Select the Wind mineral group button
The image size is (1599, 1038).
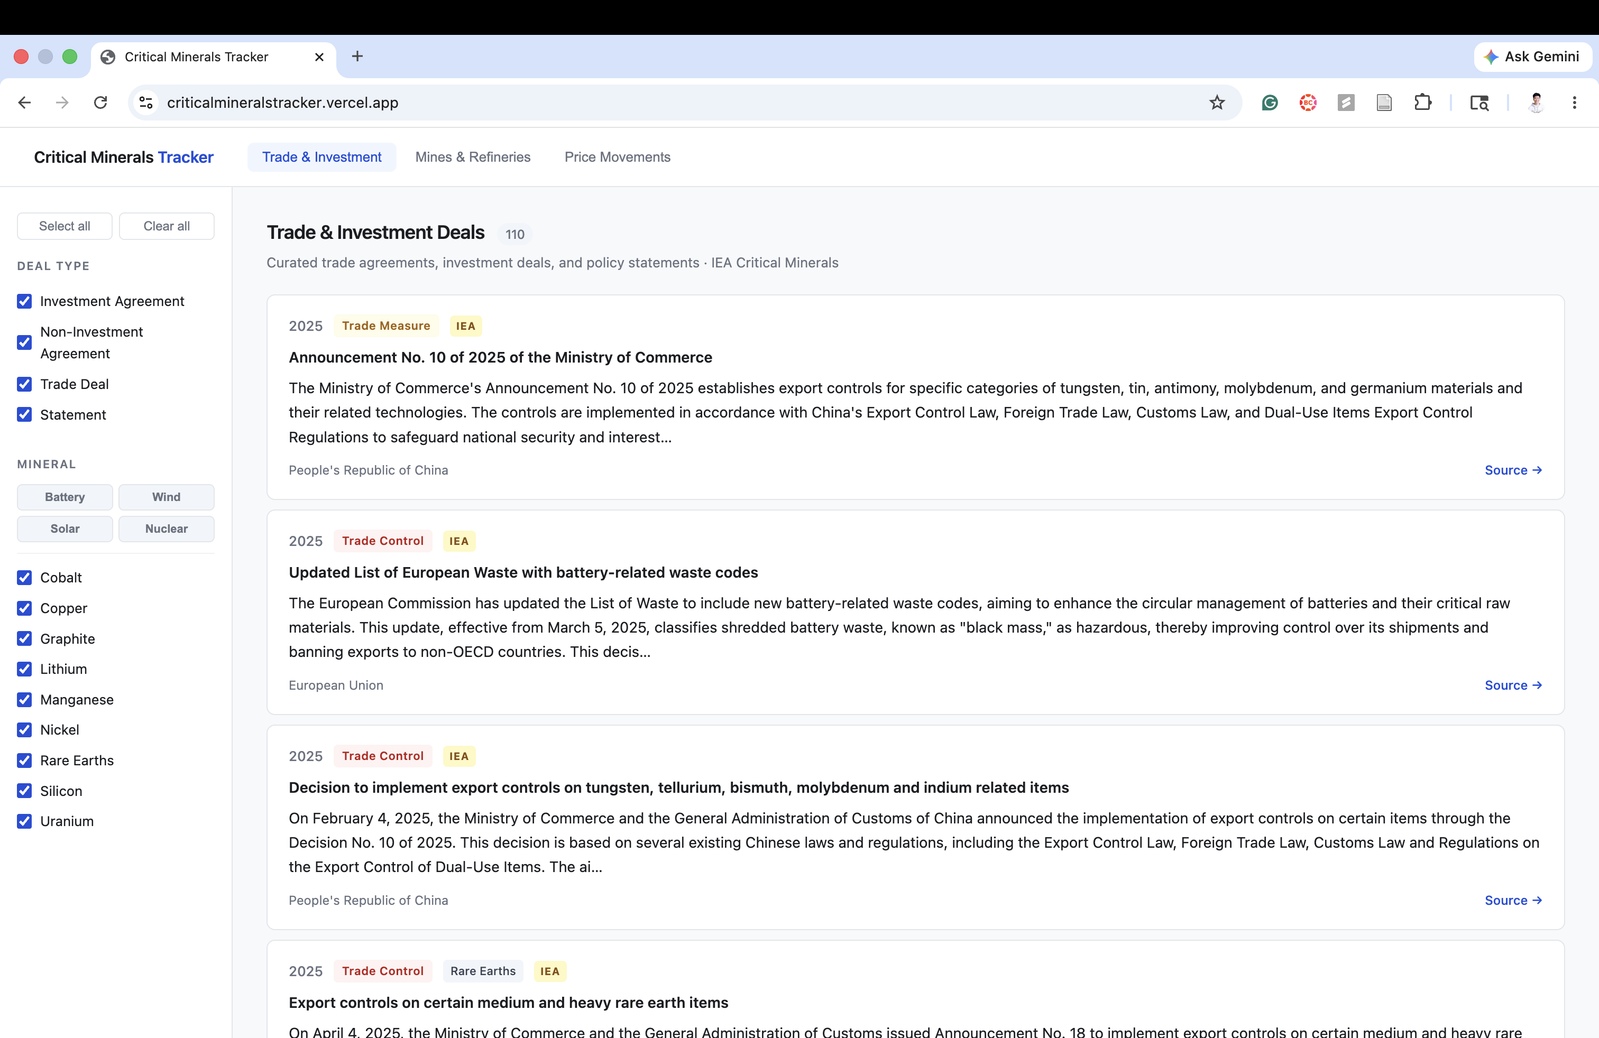pos(167,497)
